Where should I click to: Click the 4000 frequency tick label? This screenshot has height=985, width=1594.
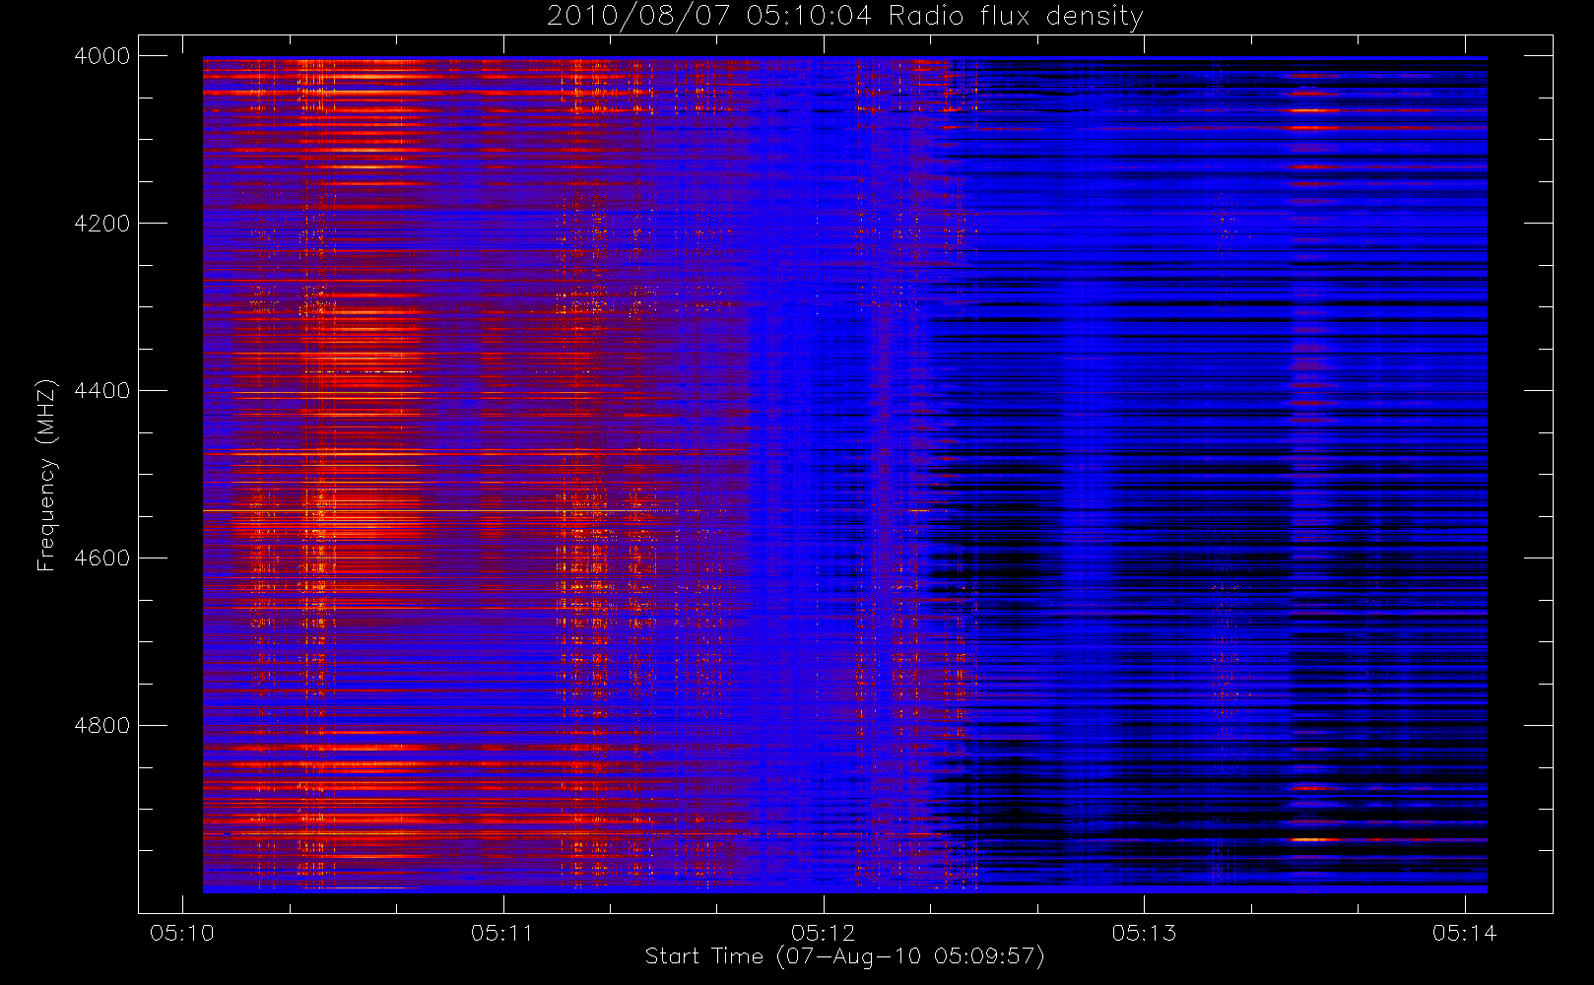coord(102,56)
